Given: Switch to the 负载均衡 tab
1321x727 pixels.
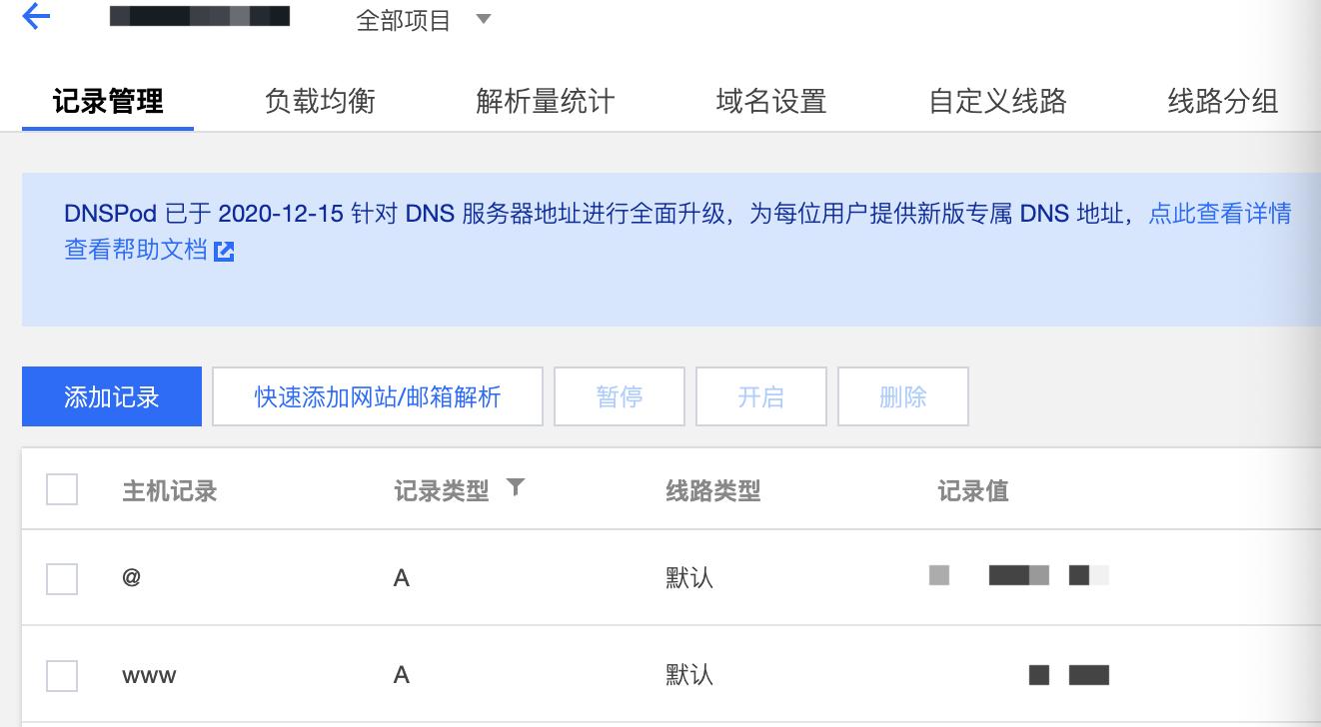Looking at the screenshot, I should pyautogui.click(x=320, y=101).
